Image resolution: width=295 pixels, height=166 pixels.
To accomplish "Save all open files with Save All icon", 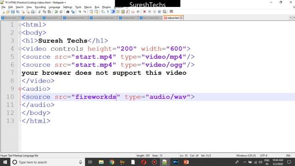I will [18, 12].
